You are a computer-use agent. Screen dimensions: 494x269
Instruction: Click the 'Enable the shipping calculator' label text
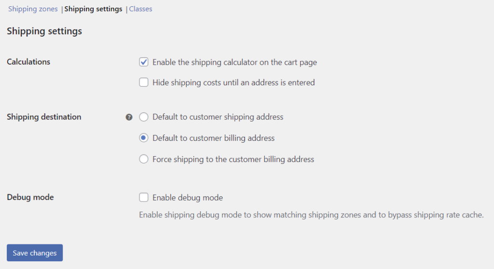point(234,62)
